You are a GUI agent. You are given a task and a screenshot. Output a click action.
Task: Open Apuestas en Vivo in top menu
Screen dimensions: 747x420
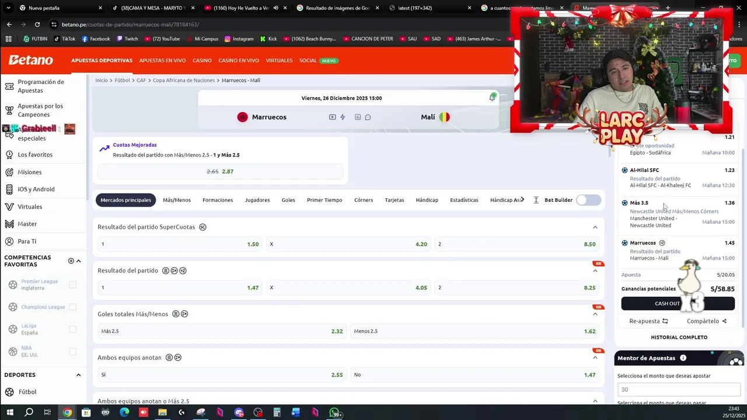(x=162, y=61)
